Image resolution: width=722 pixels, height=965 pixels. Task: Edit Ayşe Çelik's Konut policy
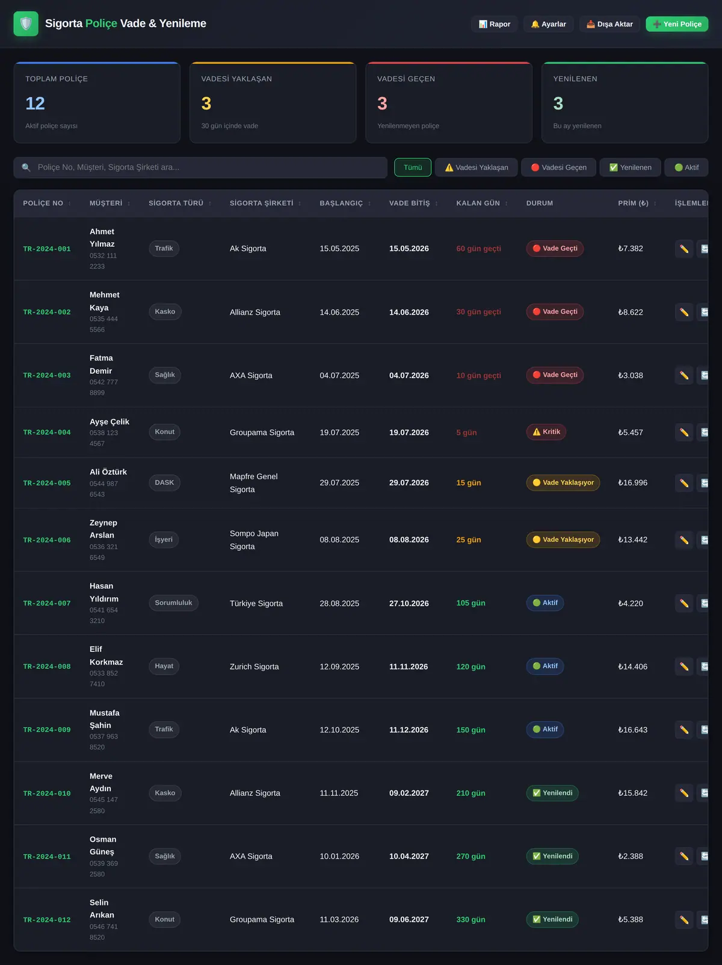point(684,432)
